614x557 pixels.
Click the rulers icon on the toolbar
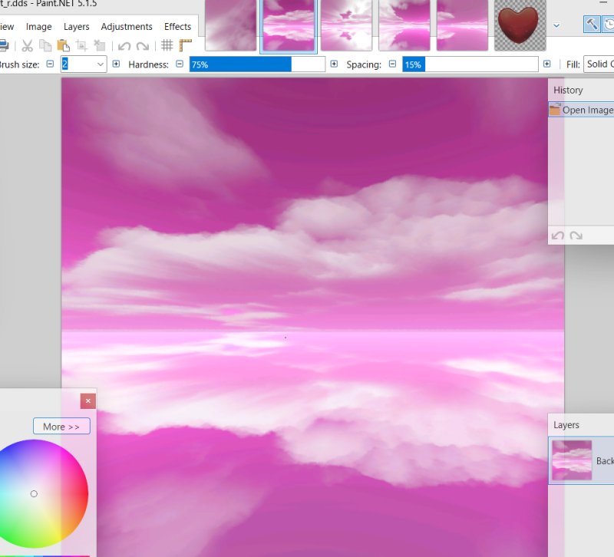pos(186,44)
